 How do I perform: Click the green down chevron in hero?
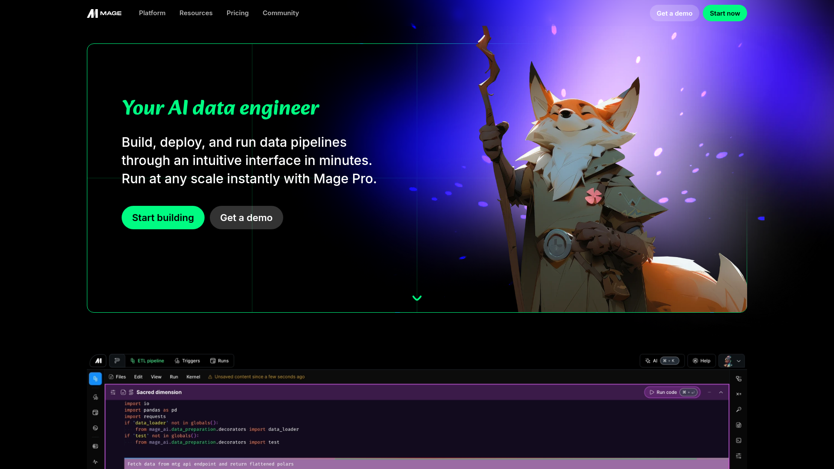pyautogui.click(x=417, y=298)
